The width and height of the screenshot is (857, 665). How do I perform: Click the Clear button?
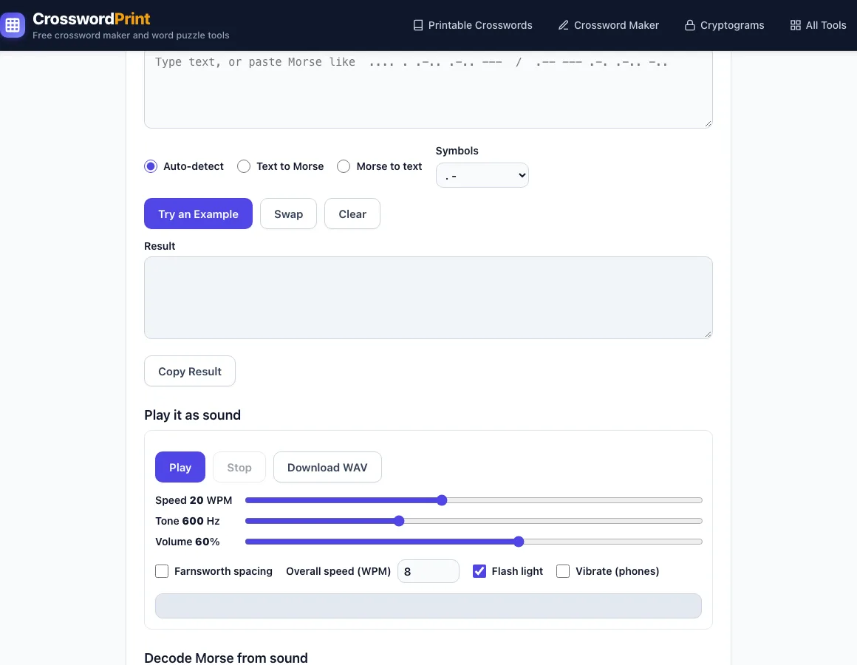pos(352,214)
